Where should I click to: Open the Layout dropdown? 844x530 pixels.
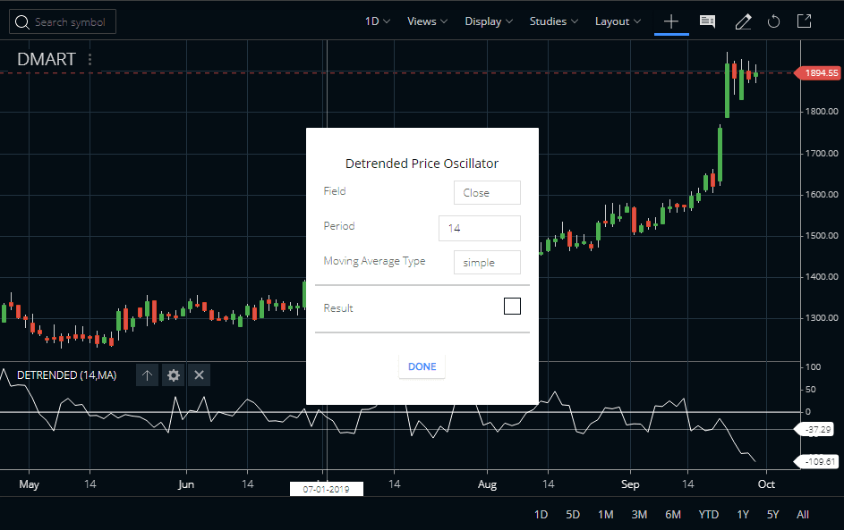point(618,21)
